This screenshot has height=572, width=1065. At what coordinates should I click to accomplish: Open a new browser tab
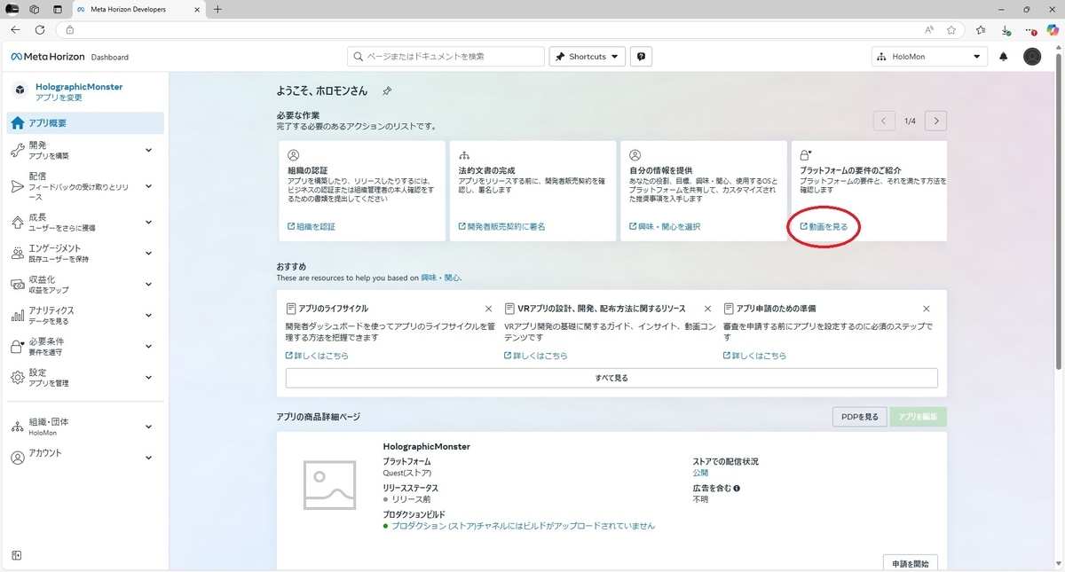point(218,9)
